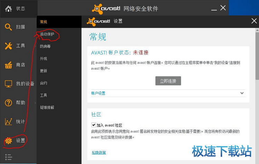Switch to the 防病毒 settings tab
This screenshot has width=259, height=164.
pos(59,46)
